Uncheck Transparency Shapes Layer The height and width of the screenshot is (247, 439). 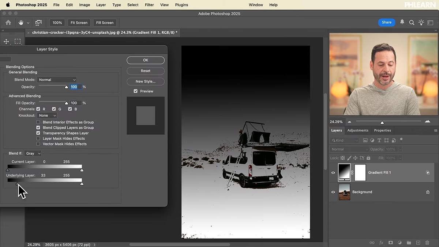click(38, 133)
